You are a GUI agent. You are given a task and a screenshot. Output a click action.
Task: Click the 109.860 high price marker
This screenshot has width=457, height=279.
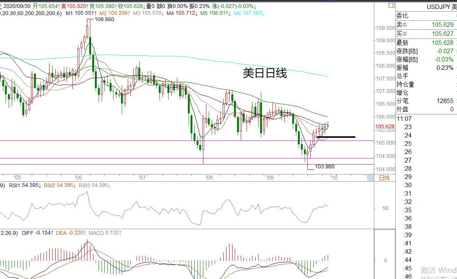point(104,19)
